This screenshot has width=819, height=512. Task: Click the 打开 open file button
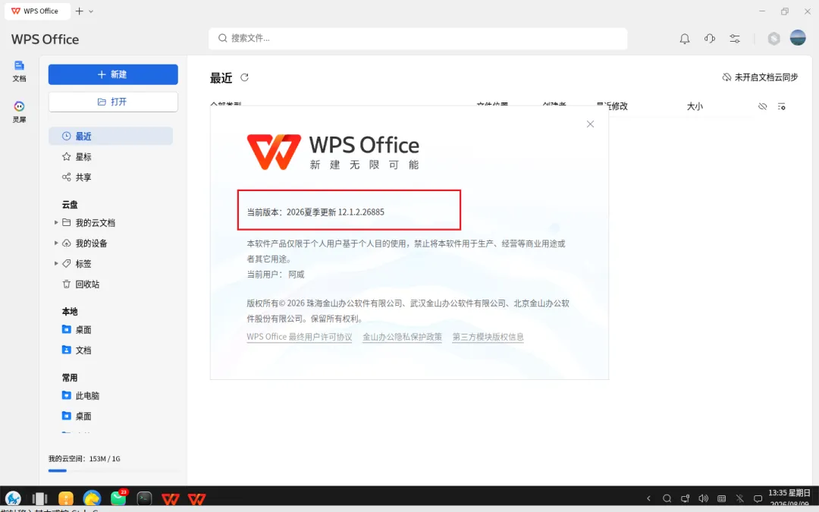pyautogui.click(x=113, y=102)
